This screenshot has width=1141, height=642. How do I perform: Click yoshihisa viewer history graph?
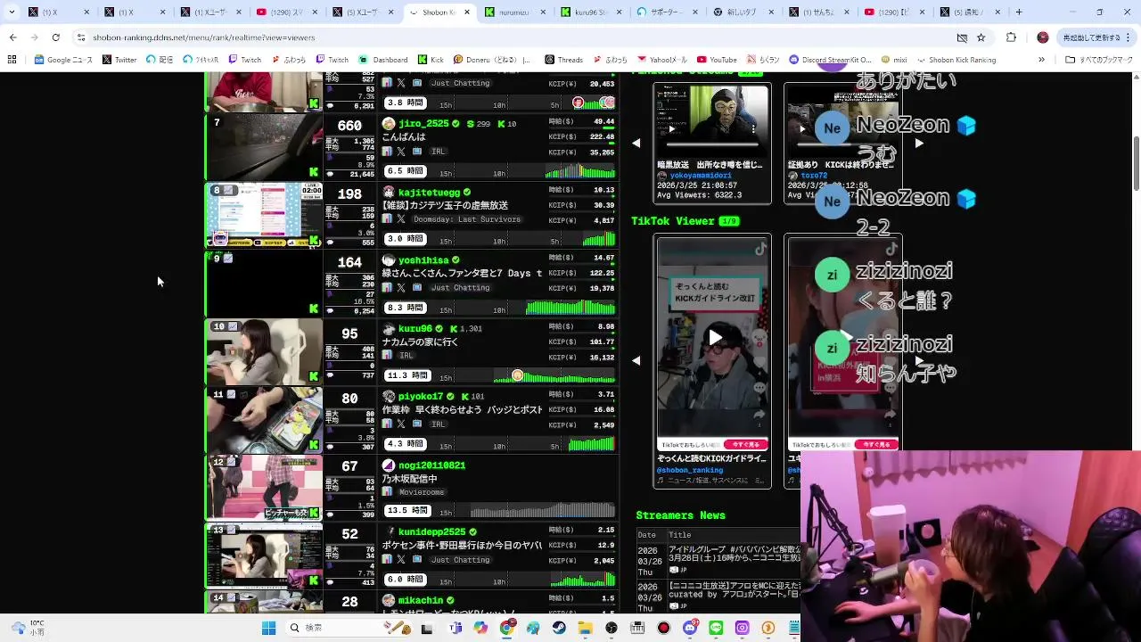tap(570, 308)
